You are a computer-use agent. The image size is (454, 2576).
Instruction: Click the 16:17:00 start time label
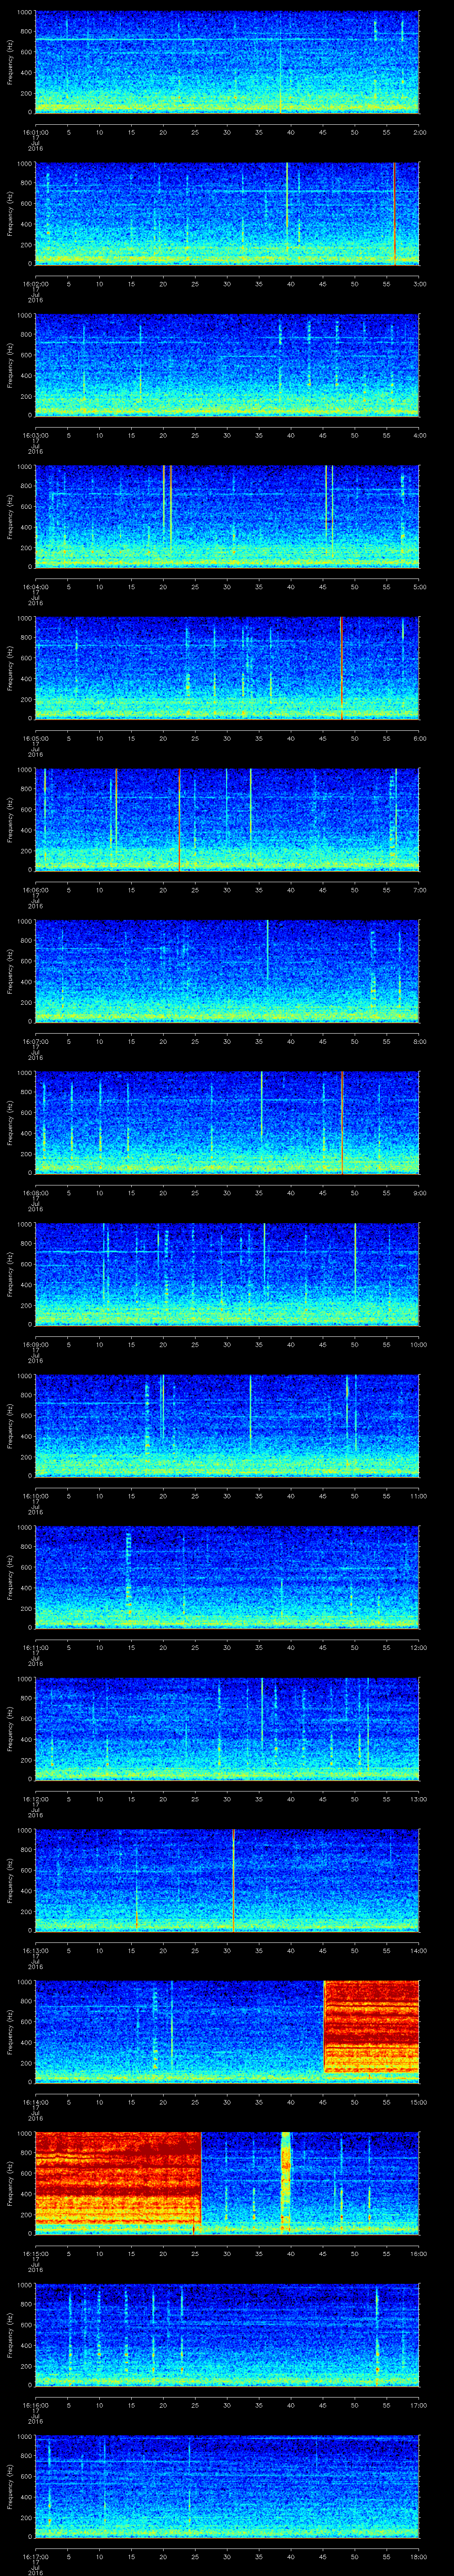(x=35, y=2556)
